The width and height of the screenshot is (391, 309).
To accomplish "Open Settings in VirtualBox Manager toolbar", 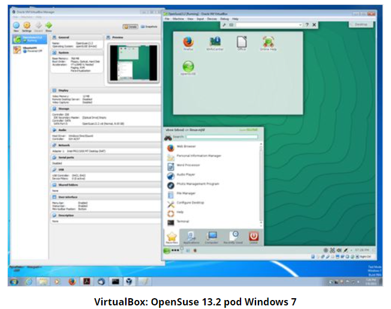I will [27, 26].
